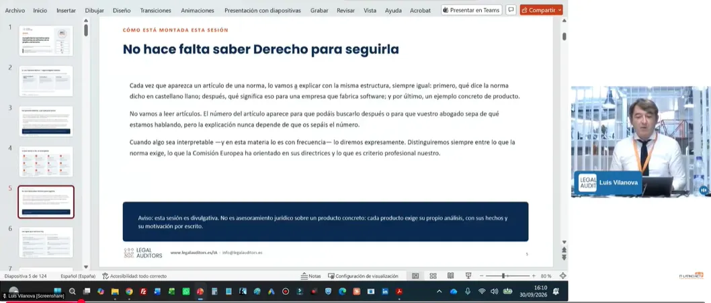Click the zoom slider handle

(x=503, y=275)
